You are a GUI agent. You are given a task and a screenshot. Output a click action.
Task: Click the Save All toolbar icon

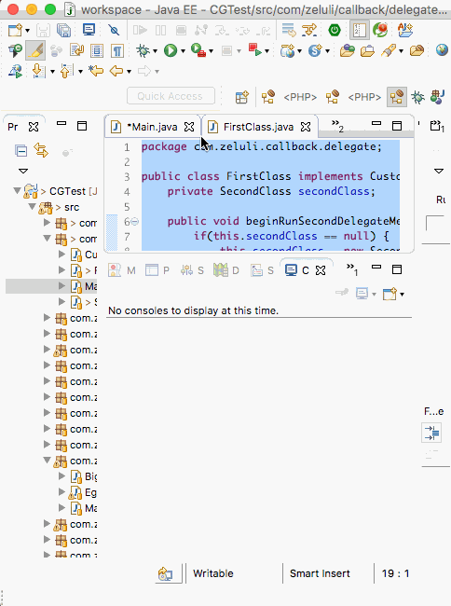click(x=63, y=30)
